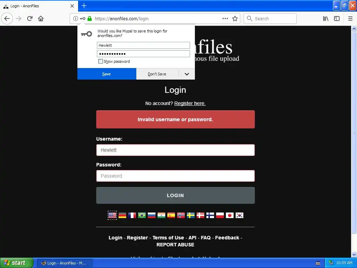Screen dimensions: 357x268
Task: Select the German flag language
Action: click(122, 215)
